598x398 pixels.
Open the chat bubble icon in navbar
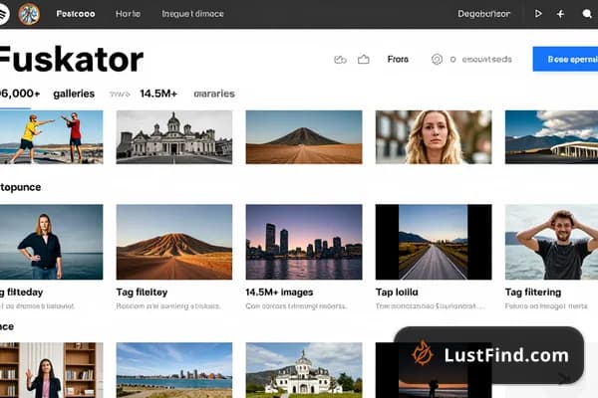[x=587, y=14]
